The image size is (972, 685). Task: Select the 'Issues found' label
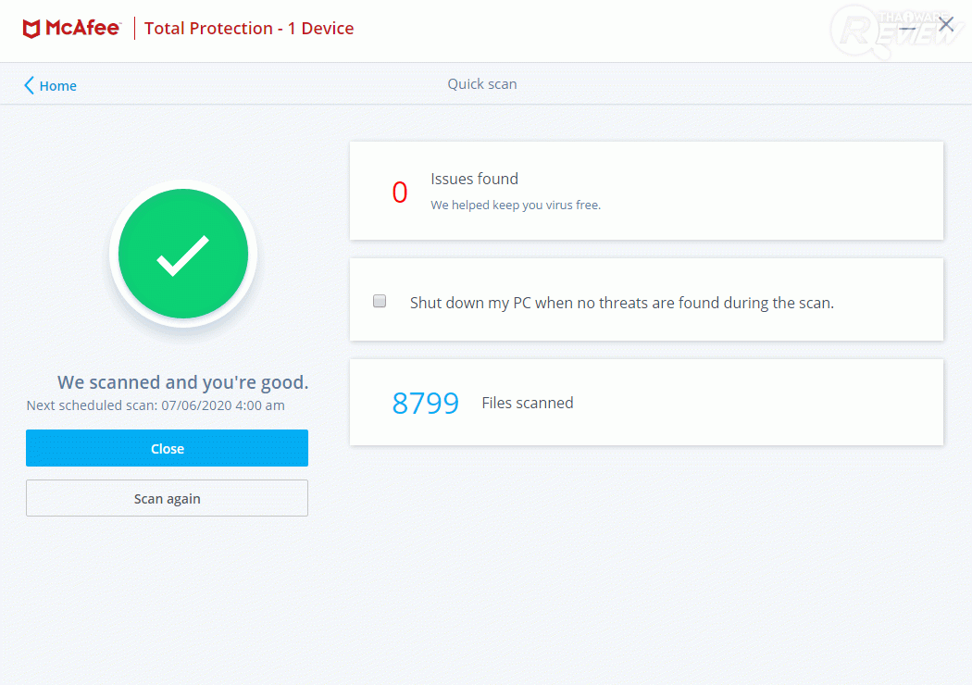(474, 179)
